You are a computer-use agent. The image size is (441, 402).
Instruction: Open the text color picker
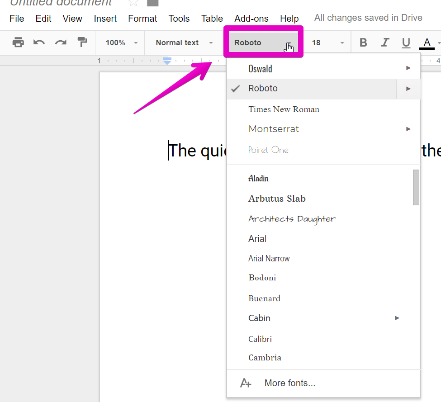[426, 42]
